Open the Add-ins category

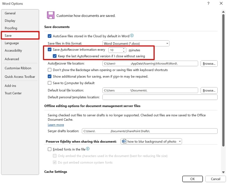click(20, 86)
